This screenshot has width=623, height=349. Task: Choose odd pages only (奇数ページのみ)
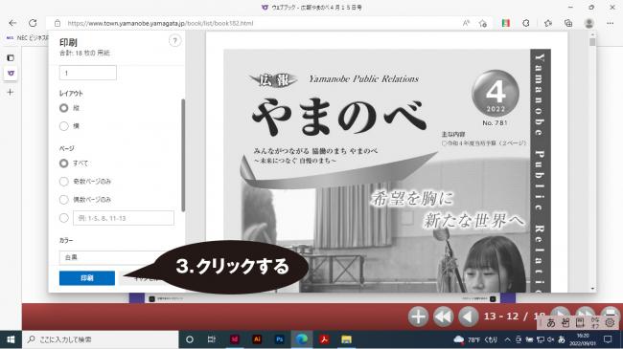[63, 182]
